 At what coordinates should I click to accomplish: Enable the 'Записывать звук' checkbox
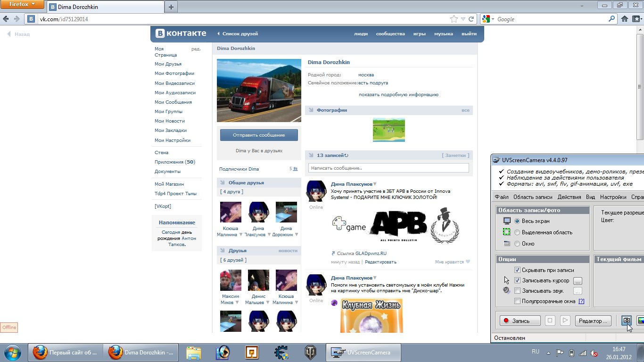pyautogui.click(x=517, y=291)
